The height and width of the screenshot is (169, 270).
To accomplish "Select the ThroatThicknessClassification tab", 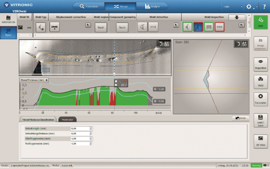I will [x=38, y=119].
